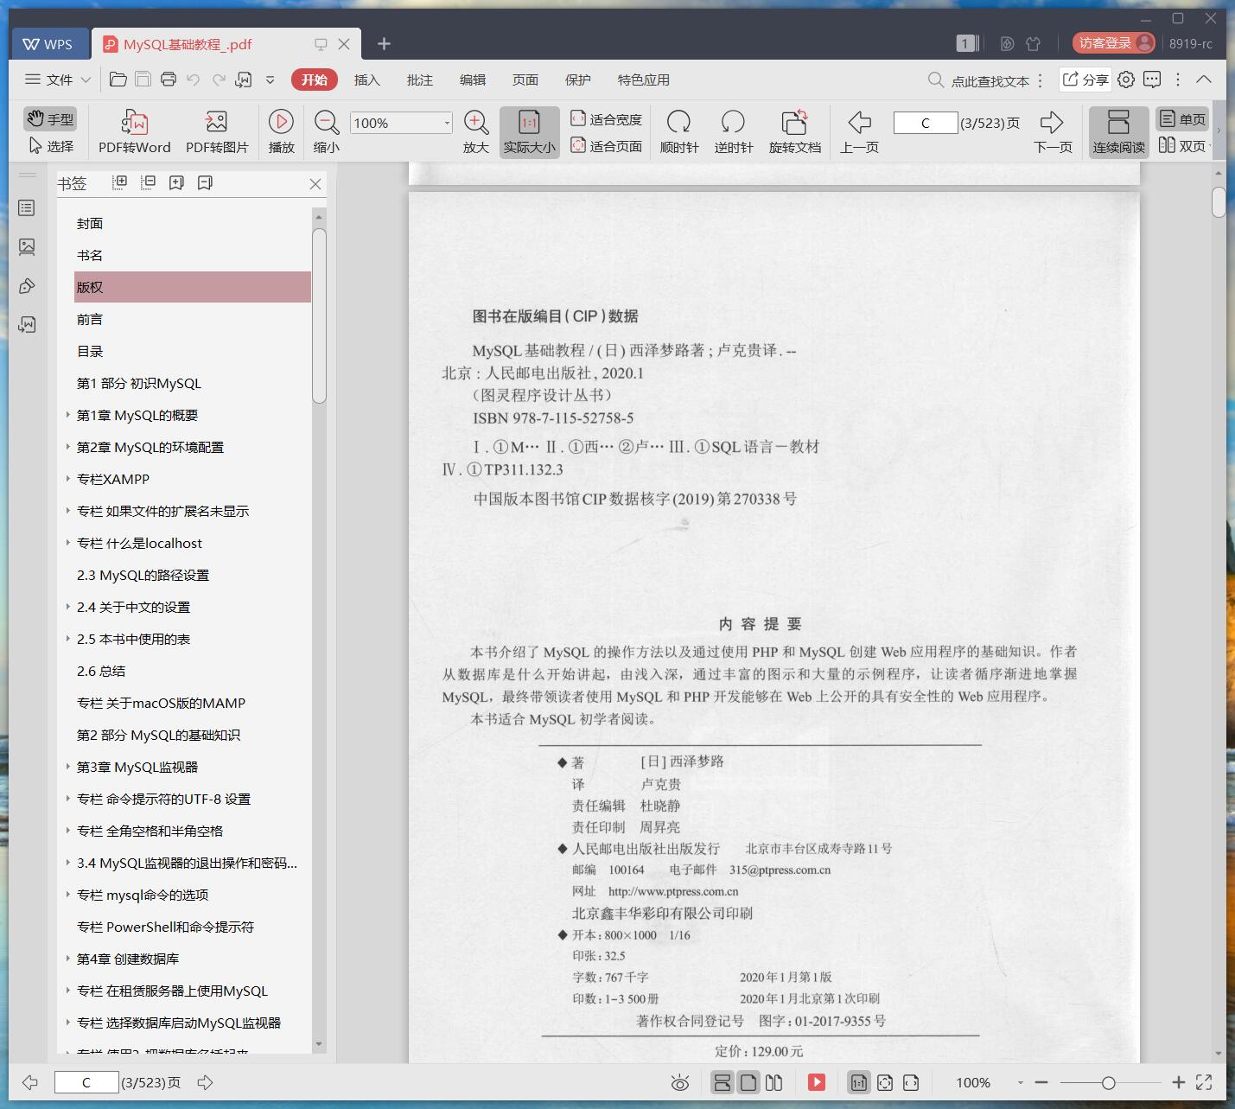Image resolution: width=1235 pixels, height=1109 pixels.
Task: Activate the Select tool (选择)
Action: point(50,146)
